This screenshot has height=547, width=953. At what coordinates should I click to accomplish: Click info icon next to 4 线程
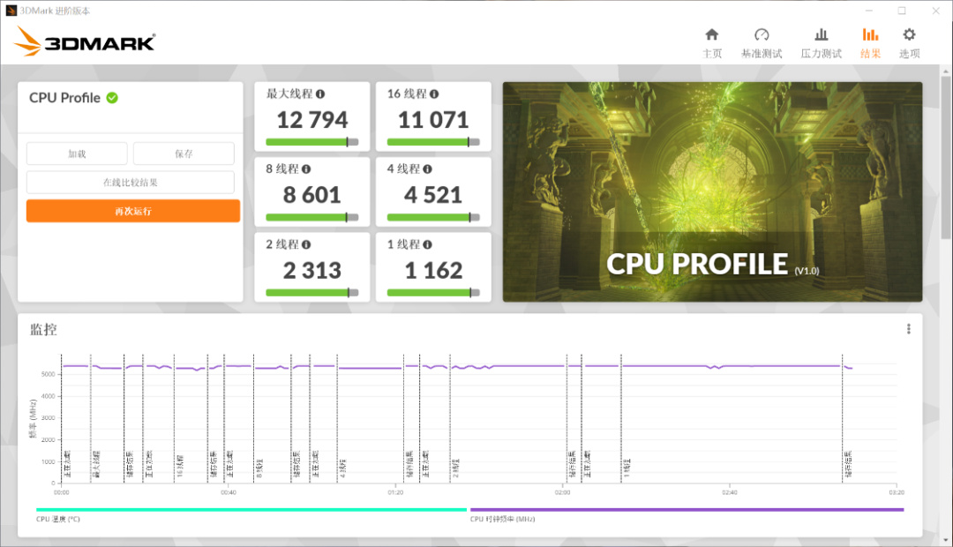click(427, 169)
